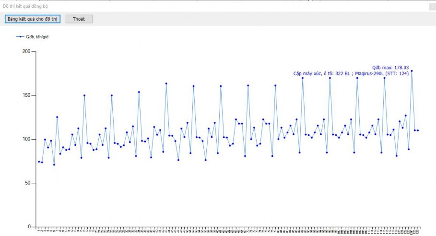Click the 50 label on the Y-axis
The height and width of the screenshot is (236, 436).
[x=27, y=183]
